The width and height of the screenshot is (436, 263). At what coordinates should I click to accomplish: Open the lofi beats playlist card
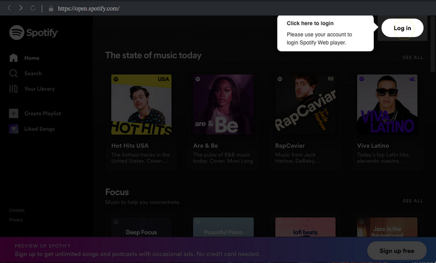(x=305, y=227)
